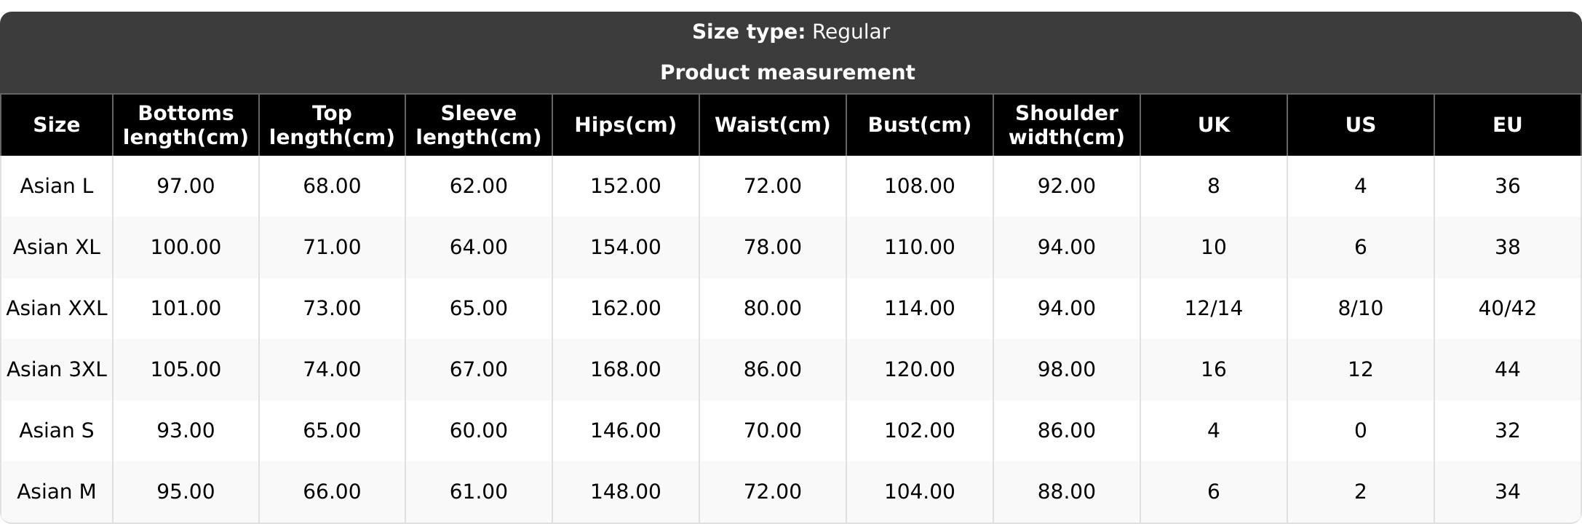Select the Top length(cm) header cell

tap(332, 125)
